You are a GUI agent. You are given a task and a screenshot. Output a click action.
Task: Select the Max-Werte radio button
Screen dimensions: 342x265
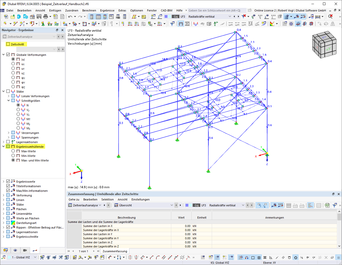pyautogui.click(x=13, y=151)
